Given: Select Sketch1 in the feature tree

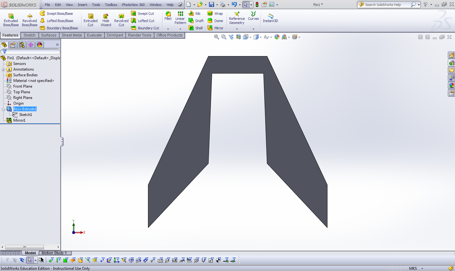Looking at the screenshot, I should pyautogui.click(x=26, y=115).
